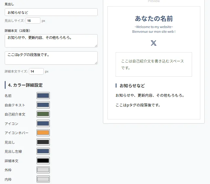The width and height of the screenshot is (210, 184).
Task: Click the 4. カラー詳細設定 section heading
Action: 25,85
